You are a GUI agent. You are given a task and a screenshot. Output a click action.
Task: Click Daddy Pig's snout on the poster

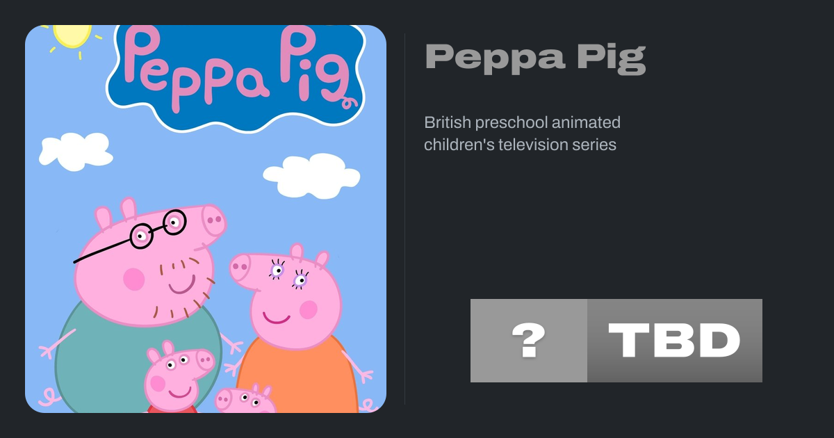pos(213,221)
